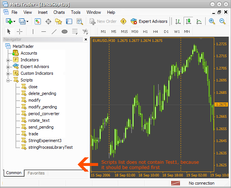Viewport: 231px width, 188px height.
Task: Select the close script
Action: coord(33,87)
